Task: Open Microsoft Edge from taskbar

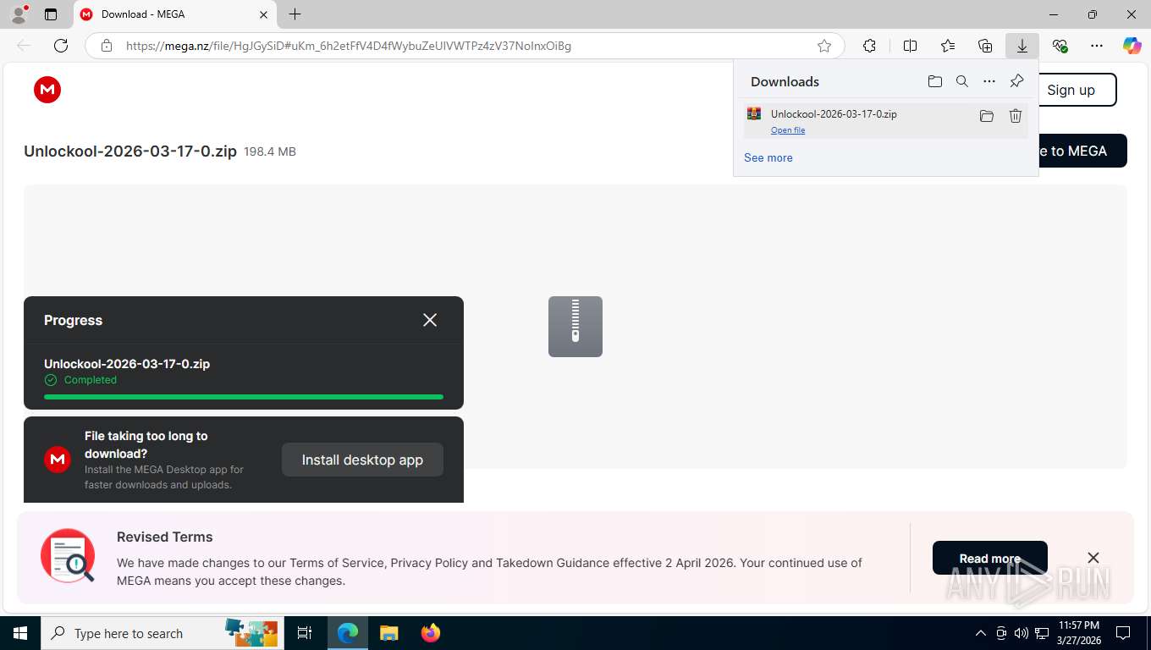Action: click(348, 633)
